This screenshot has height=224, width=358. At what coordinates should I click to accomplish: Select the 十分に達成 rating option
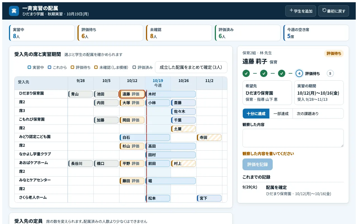pos(256,114)
